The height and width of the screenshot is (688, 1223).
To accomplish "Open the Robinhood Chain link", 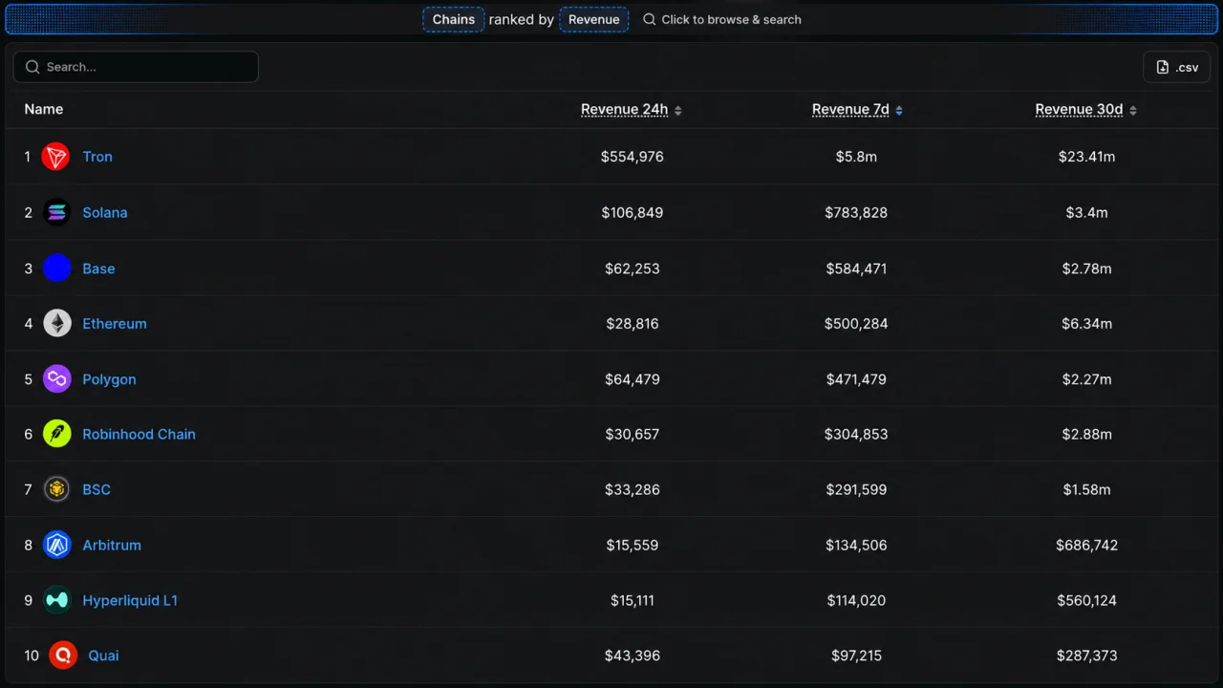I will [139, 434].
